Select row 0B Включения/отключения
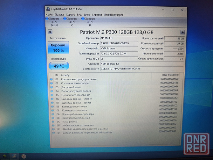 point(114,118)
